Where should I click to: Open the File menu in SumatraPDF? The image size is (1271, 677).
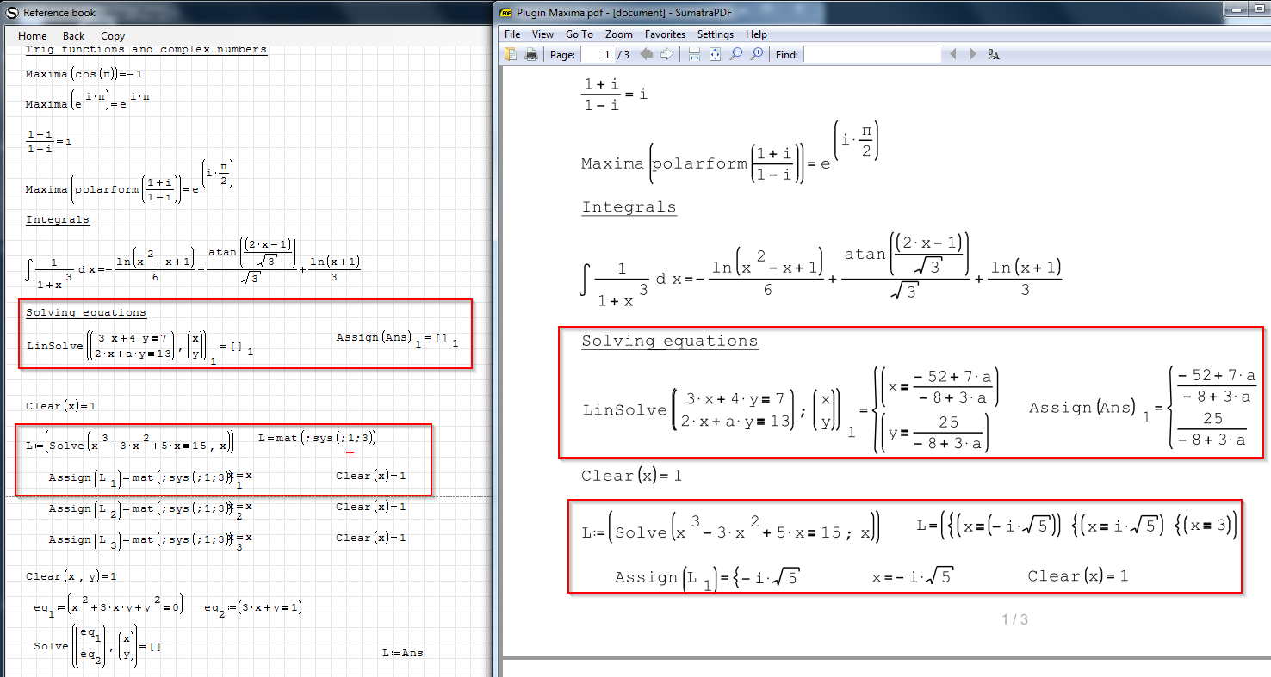click(512, 34)
